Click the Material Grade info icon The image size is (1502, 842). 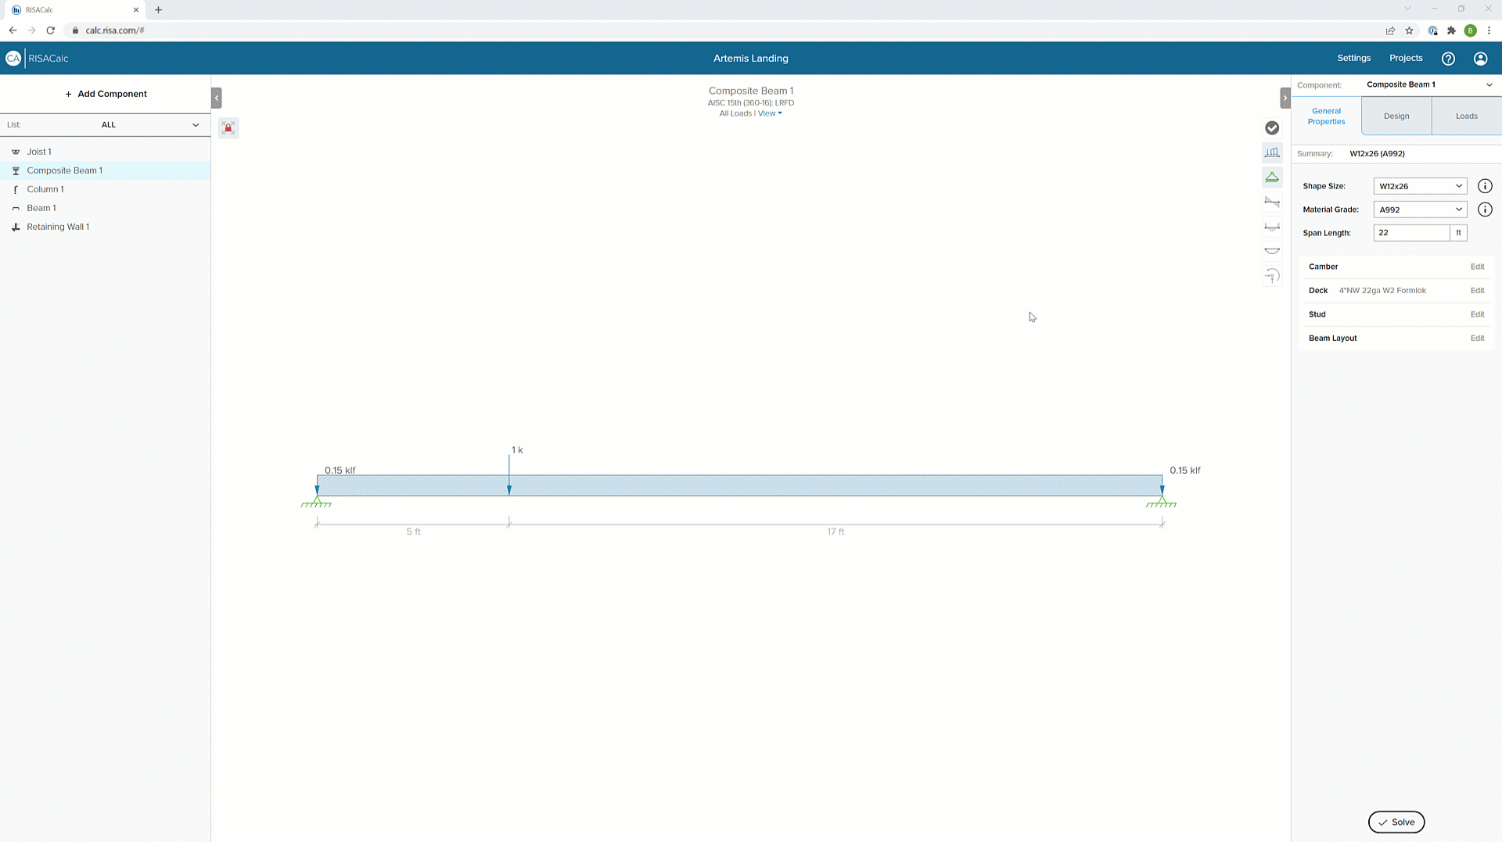pyautogui.click(x=1485, y=210)
